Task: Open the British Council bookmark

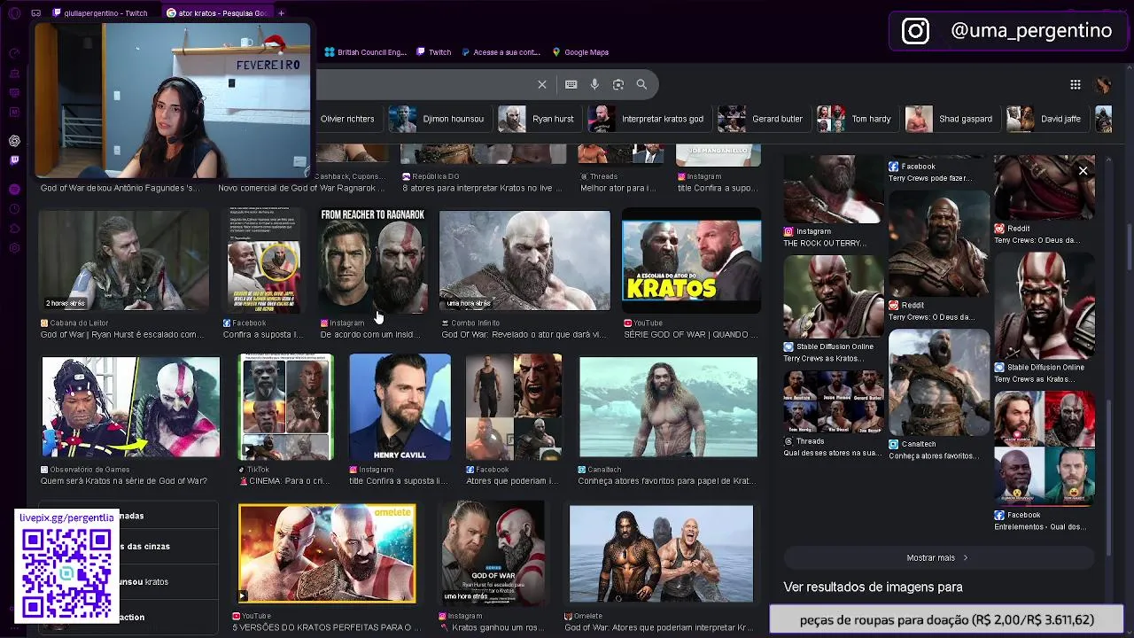Action: coord(365,52)
